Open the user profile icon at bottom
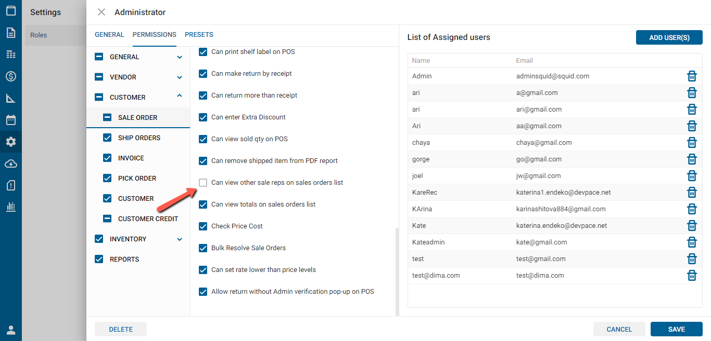The width and height of the screenshot is (711, 341). click(x=11, y=330)
